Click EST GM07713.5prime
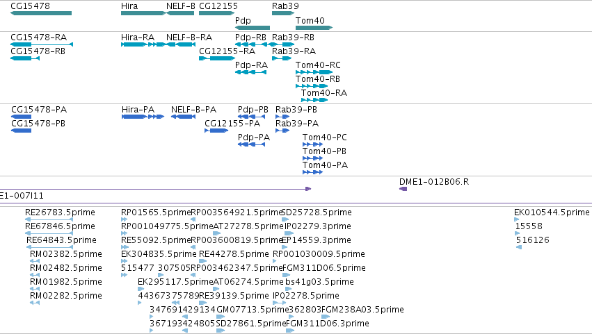The width and height of the screenshot is (592, 334). tap(253, 310)
